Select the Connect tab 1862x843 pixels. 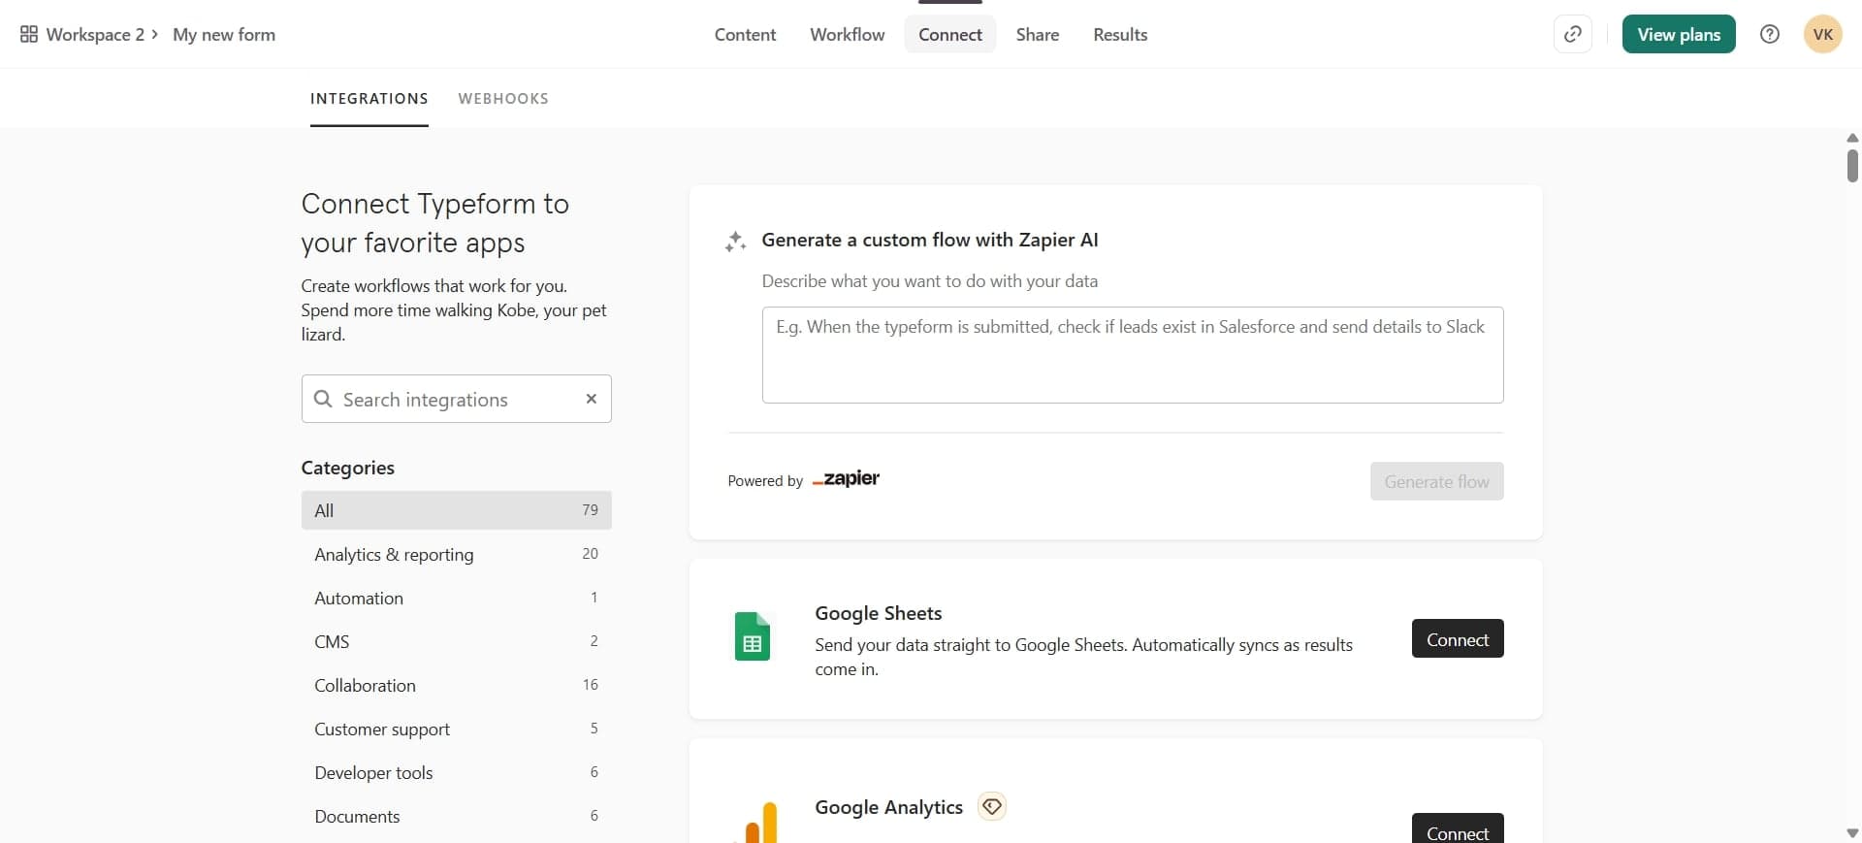click(950, 35)
